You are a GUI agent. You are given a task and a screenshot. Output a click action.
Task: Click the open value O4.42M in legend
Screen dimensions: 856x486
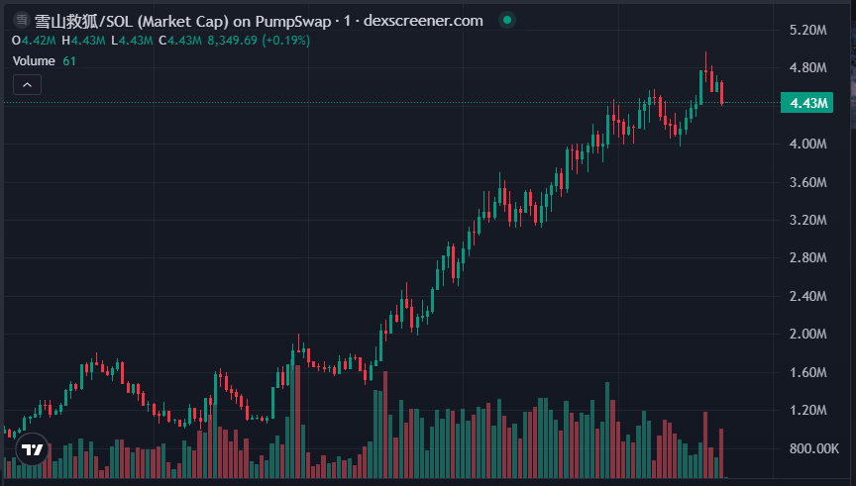tap(34, 41)
